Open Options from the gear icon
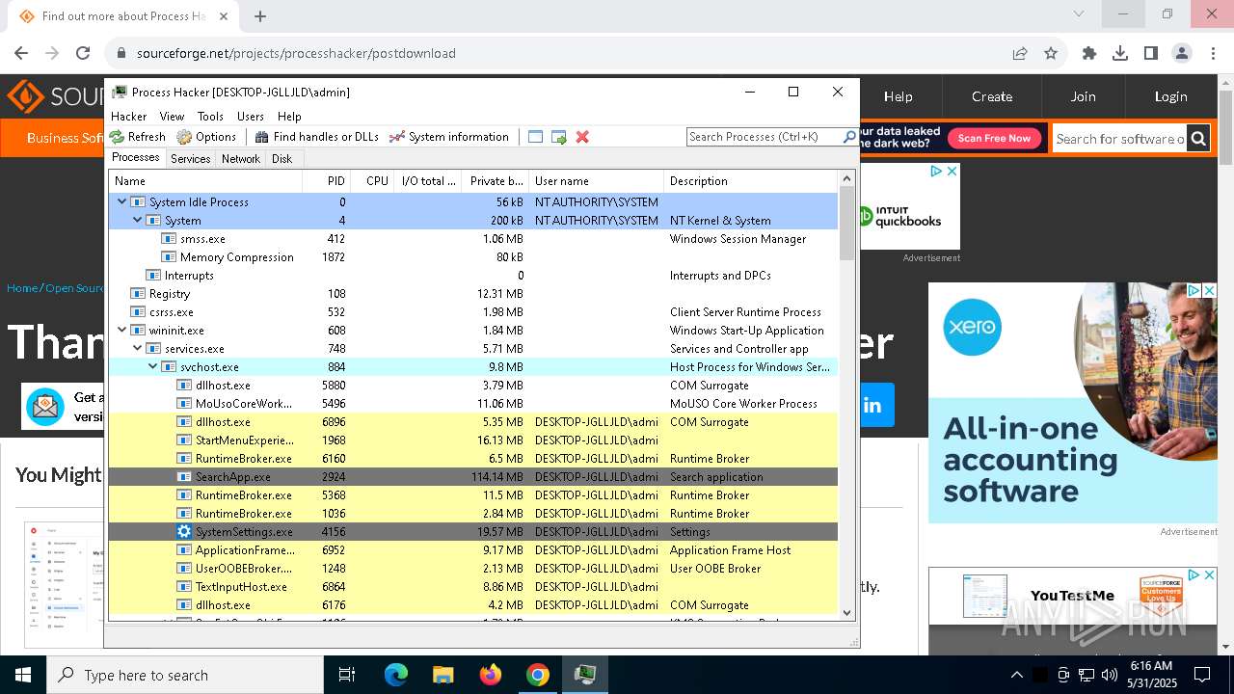The width and height of the screenshot is (1234, 694). tap(184, 137)
